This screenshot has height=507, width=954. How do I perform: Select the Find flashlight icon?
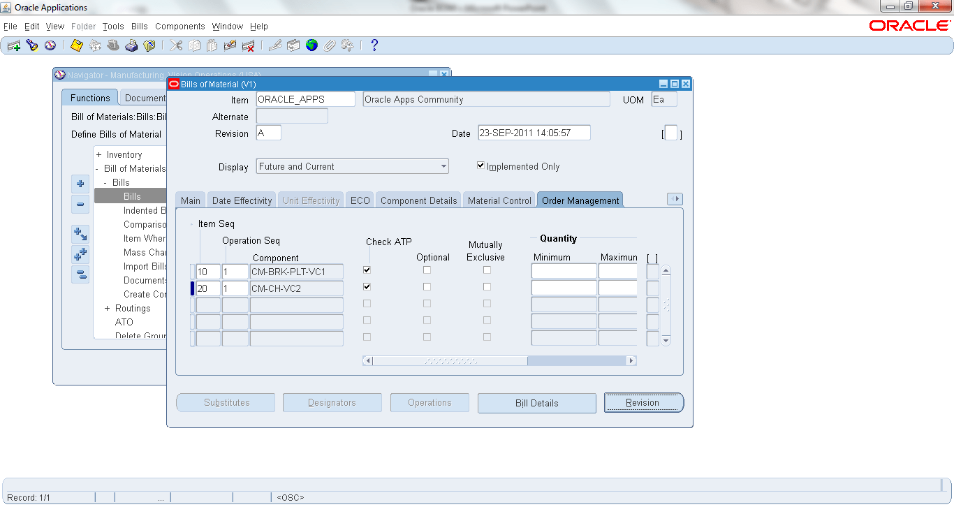coord(32,45)
